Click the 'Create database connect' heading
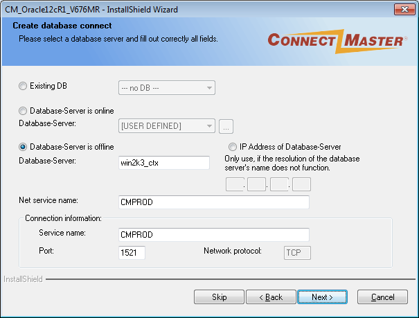The height and width of the screenshot is (318, 419). (x=62, y=26)
